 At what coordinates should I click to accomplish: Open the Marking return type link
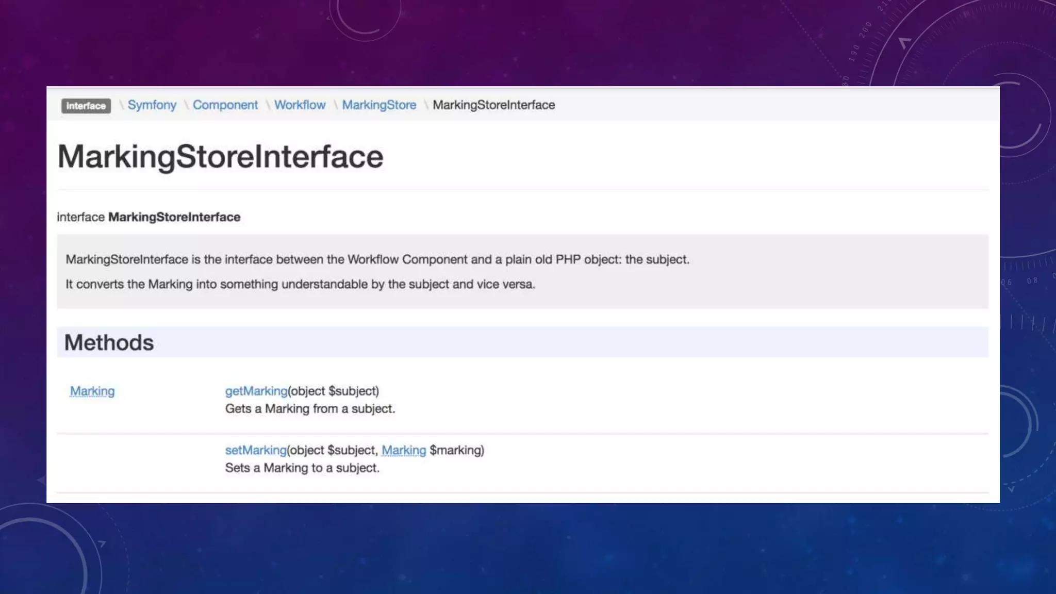[x=92, y=391]
